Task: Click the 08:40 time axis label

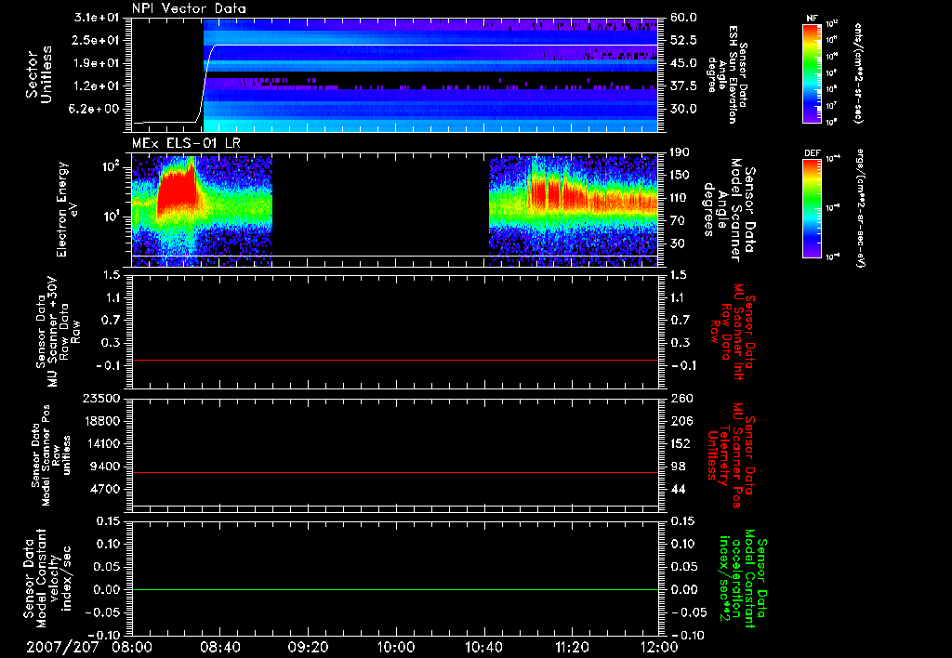Action: pyautogui.click(x=219, y=647)
